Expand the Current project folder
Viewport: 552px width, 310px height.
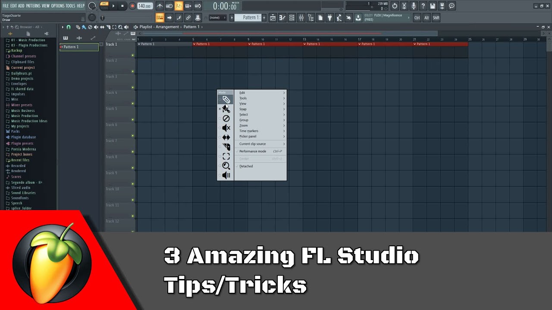coord(23,68)
